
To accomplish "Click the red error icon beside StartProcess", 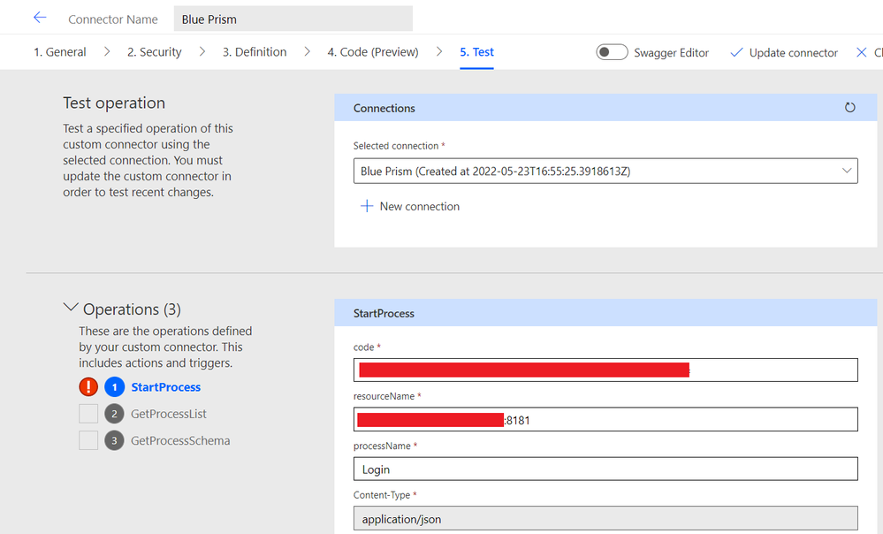I will point(88,387).
